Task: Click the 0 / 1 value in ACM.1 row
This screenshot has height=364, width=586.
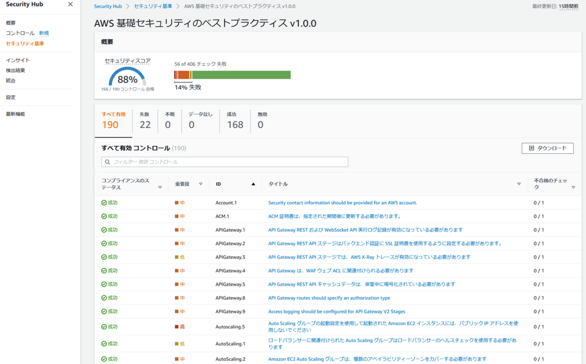Action: click(539, 216)
